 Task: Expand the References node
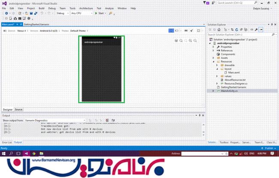(x=213, y=51)
